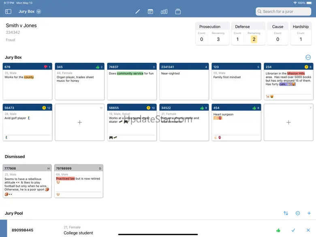316x237 pixels.
Task: Add a juror to empty seat 7
Action: [288, 122]
